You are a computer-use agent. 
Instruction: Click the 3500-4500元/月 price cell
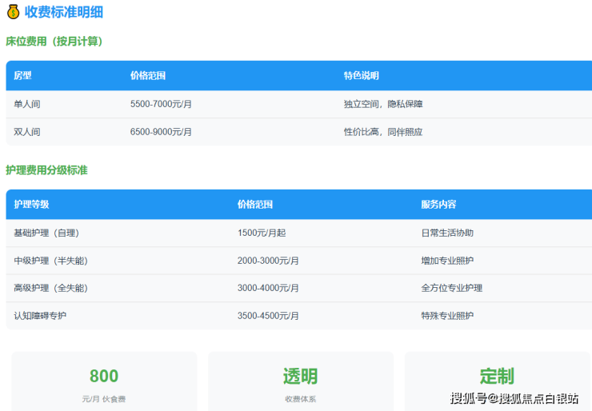[268, 316]
